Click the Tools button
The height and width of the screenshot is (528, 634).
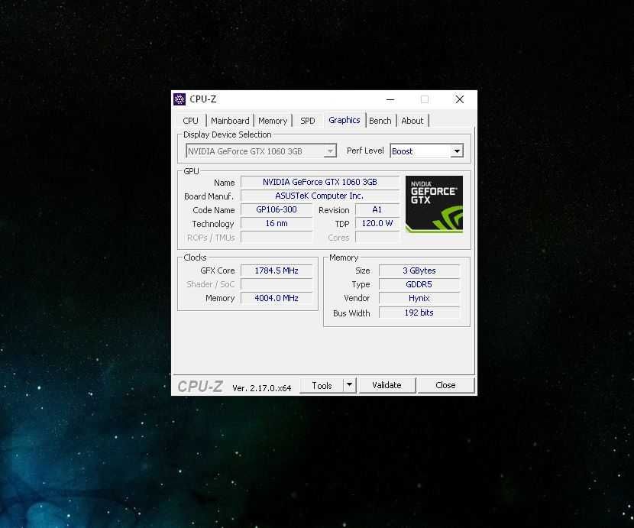coord(322,386)
